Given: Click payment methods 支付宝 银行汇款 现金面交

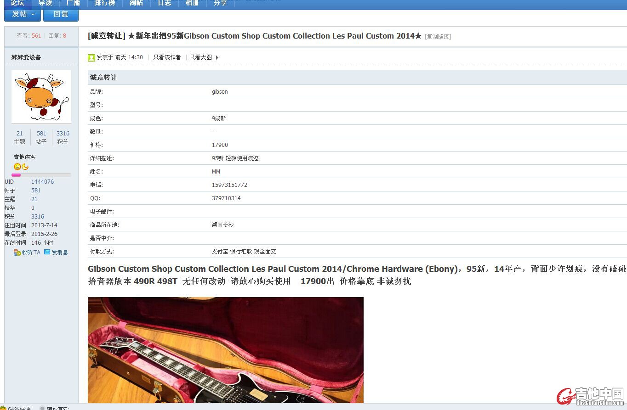Looking at the screenshot, I should click(x=244, y=252).
